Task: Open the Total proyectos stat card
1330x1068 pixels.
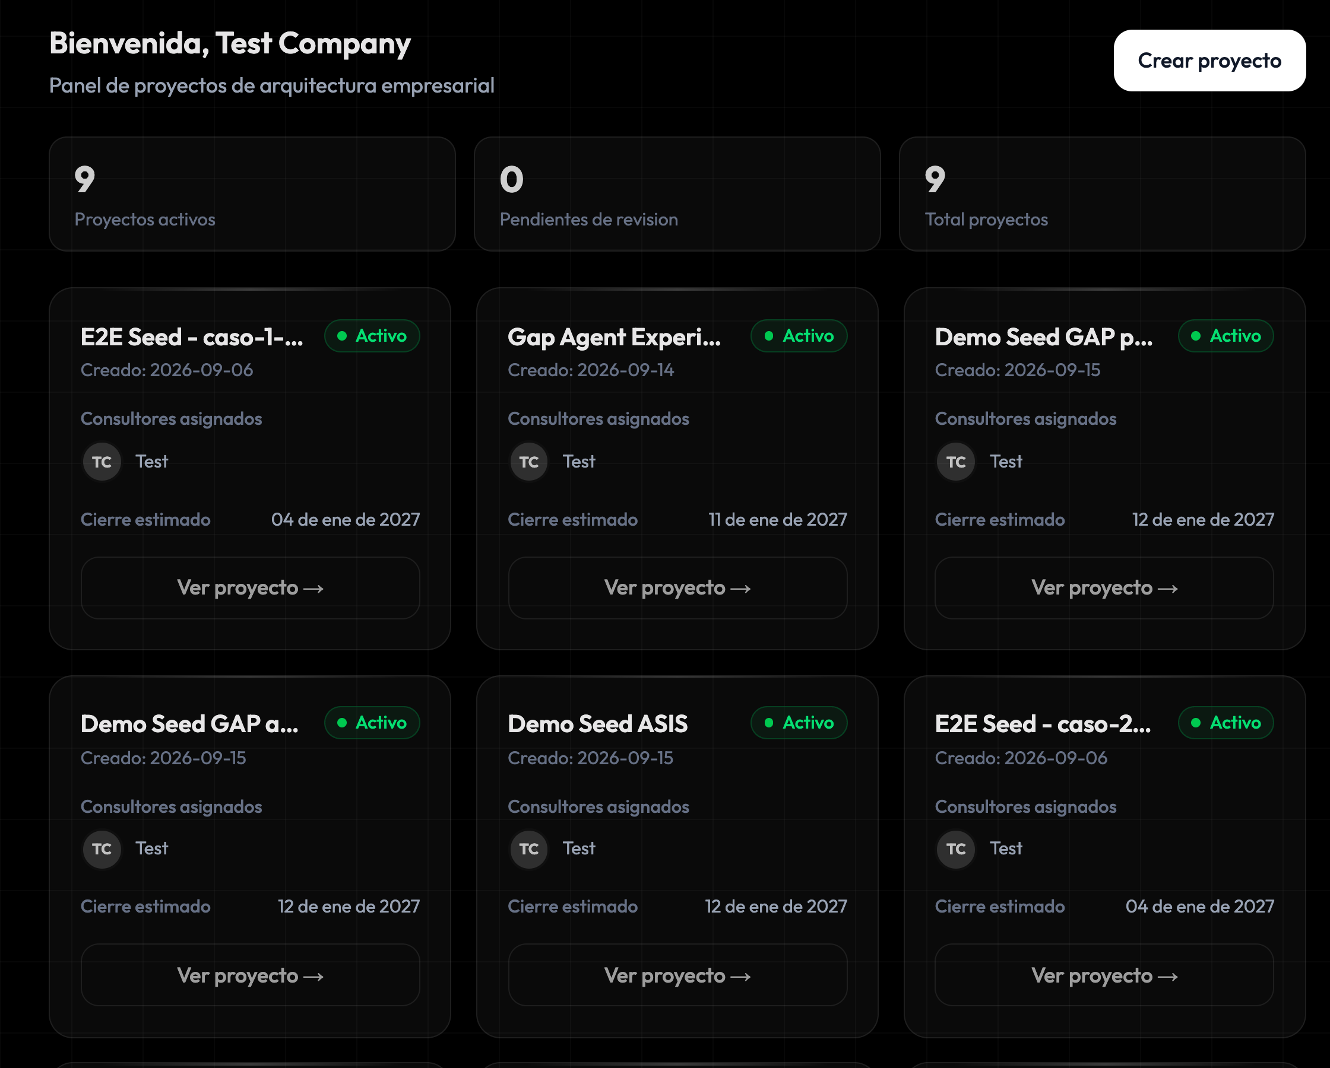Action: pyautogui.click(x=1102, y=193)
